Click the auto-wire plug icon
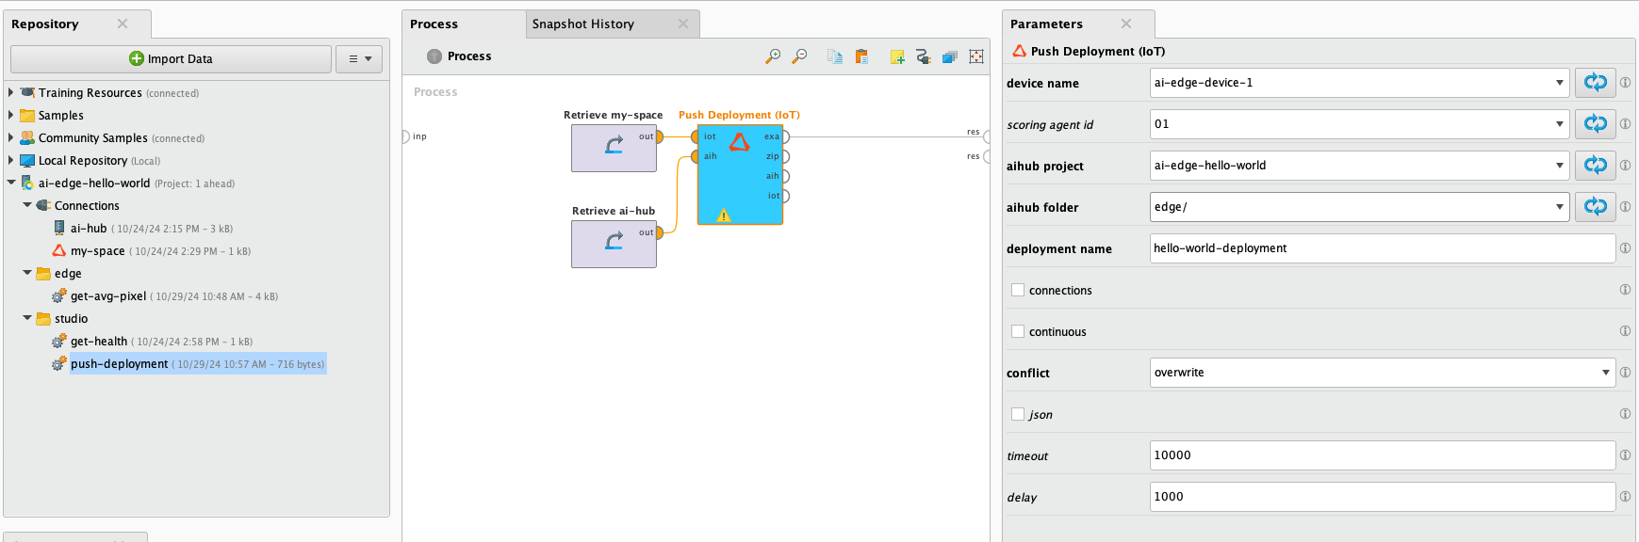The width and height of the screenshot is (1639, 542). pyautogui.click(x=923, y=56)
